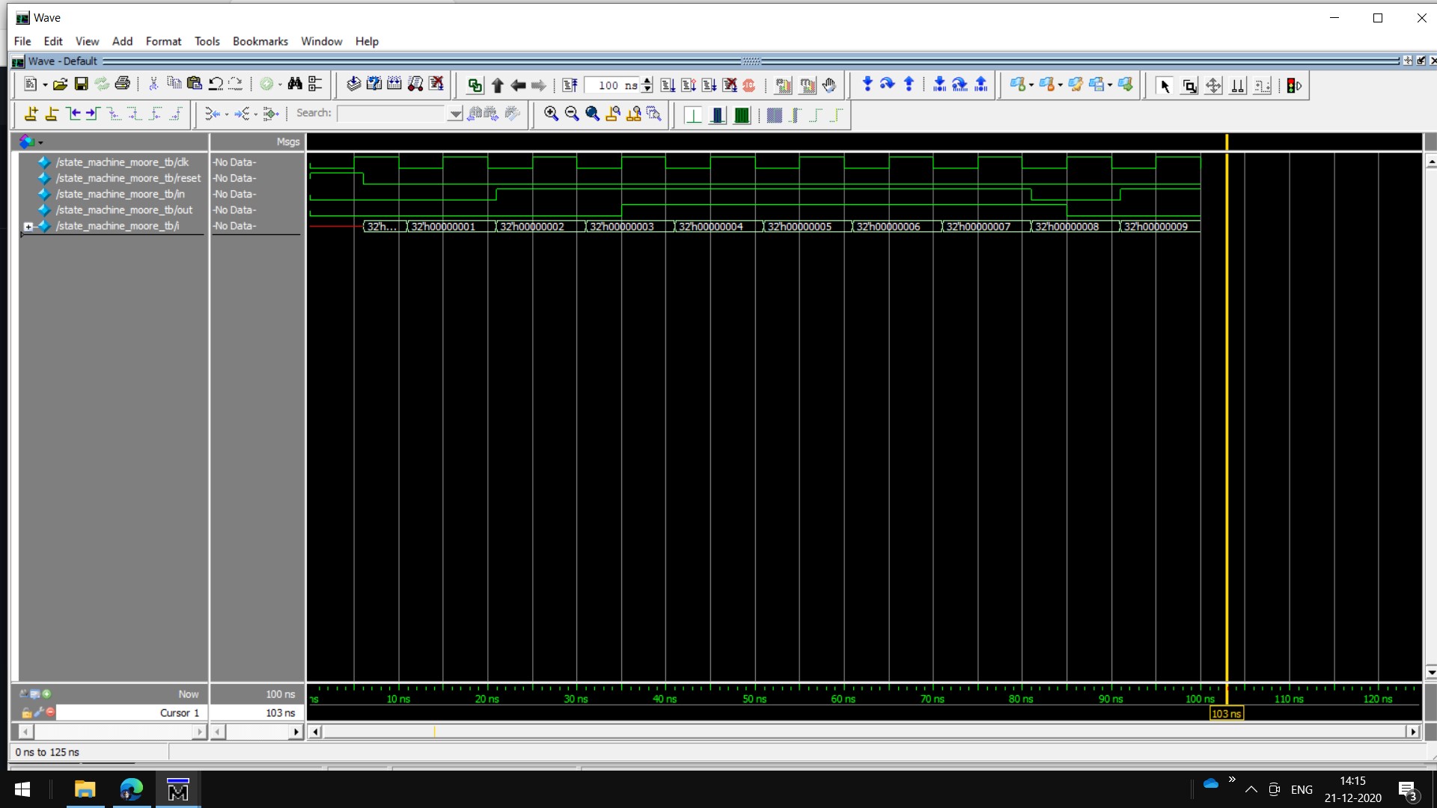Click the Zoom Out magnifier icon

tap(572, 114)
